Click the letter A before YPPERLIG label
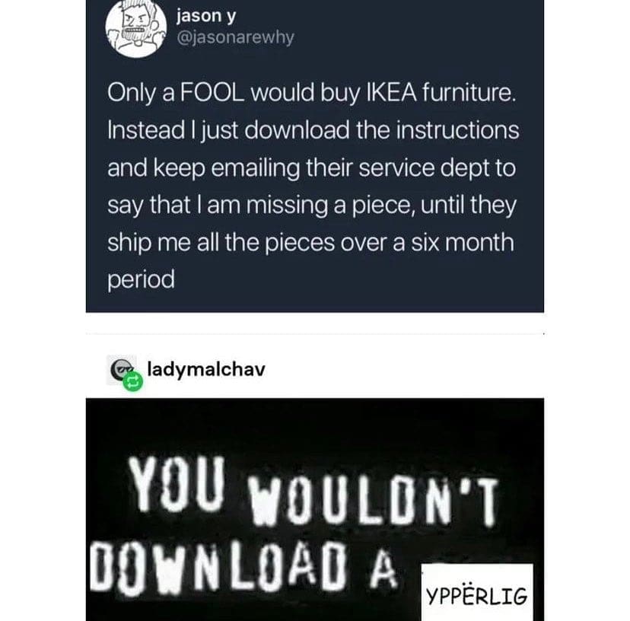Viewport: 630px width, 621px height. pyautogui.click(x=383, y=568)
